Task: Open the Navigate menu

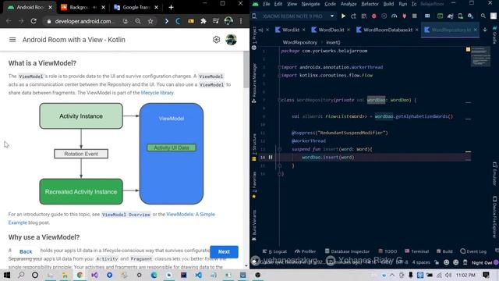Action: 310,4
